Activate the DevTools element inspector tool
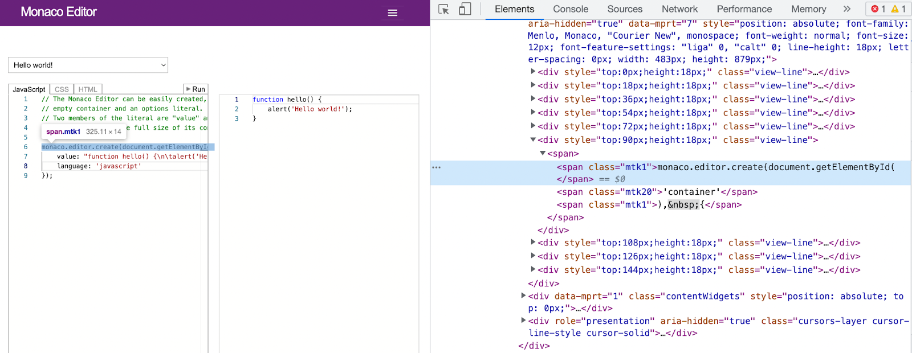The width and height of the screenshot is (912, 353). (444, 9)
